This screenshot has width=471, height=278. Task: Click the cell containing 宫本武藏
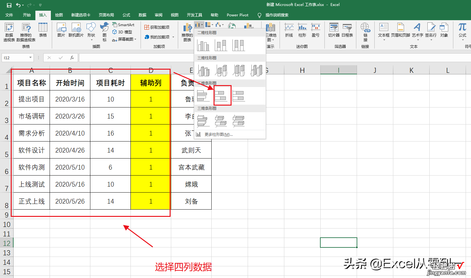(x=191, y=167)
